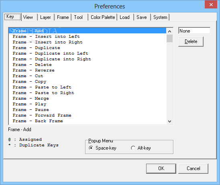The image size is (220, 185).
Task: Select 'Frame - Duplicate into Right'
Action: (x=88, y=59)
